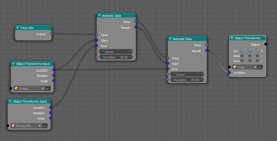
Task: Click Time input socket of first Animate Data
Action: coord(97,35)
